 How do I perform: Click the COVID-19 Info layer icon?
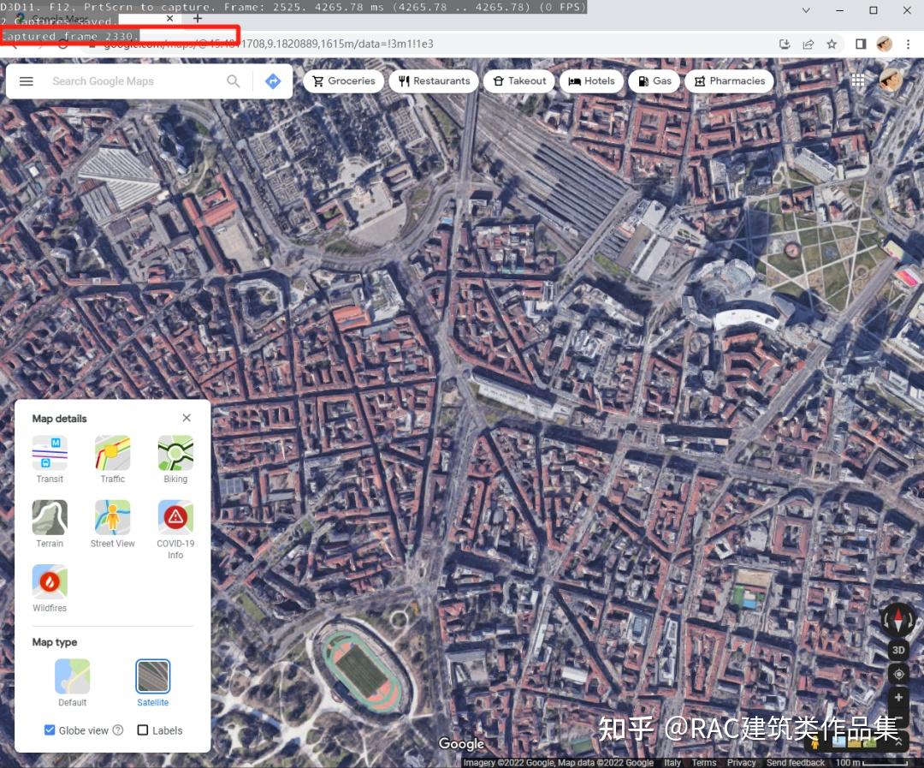(x=175, y=517)
